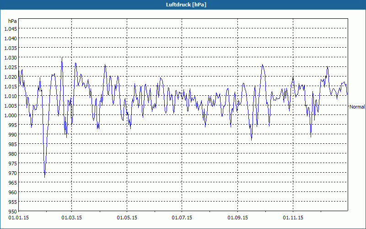Viewport: 366px width, 229px height.
Task: Select the hPa unit label
Action: coord(12,21)
